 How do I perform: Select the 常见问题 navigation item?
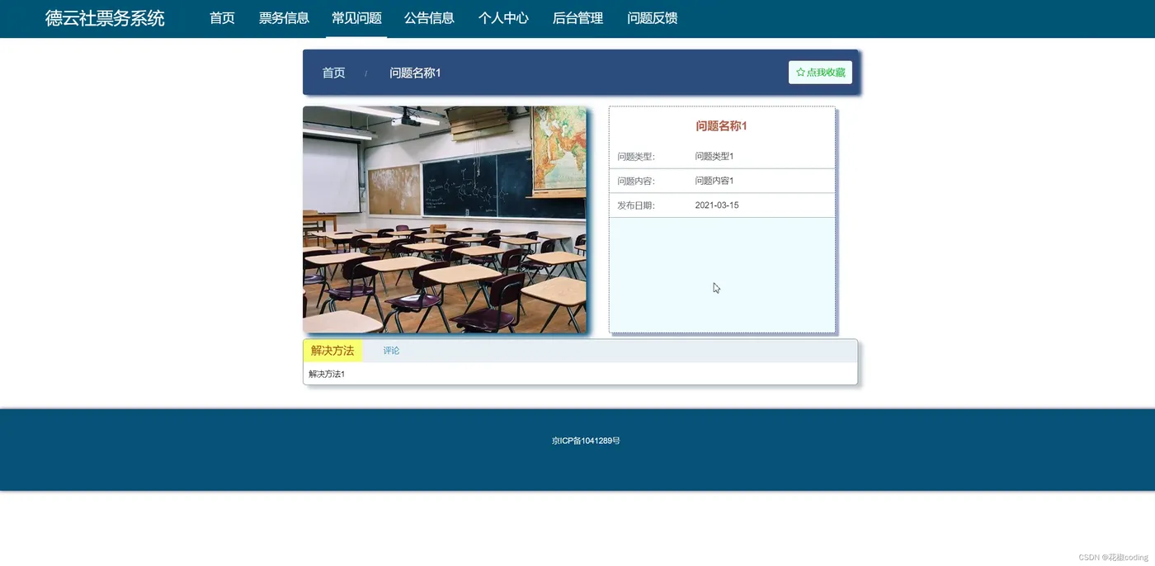coord(356,18)
